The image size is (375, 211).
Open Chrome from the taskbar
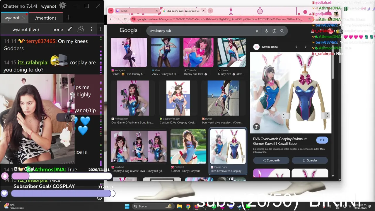click(188, 206)
